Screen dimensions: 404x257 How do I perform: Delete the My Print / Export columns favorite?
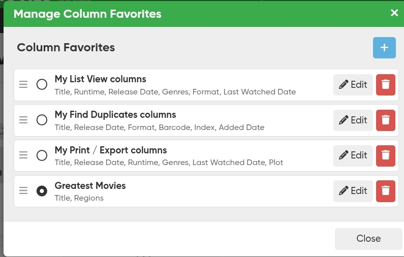385,155
